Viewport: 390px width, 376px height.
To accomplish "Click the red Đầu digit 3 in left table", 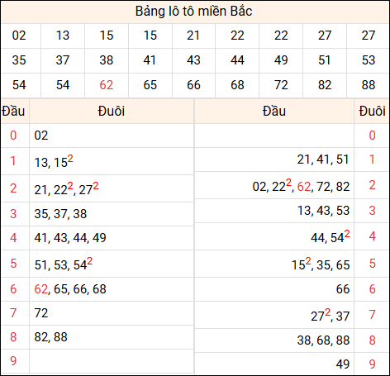I will pyautogui.click(x=13, y=214).
